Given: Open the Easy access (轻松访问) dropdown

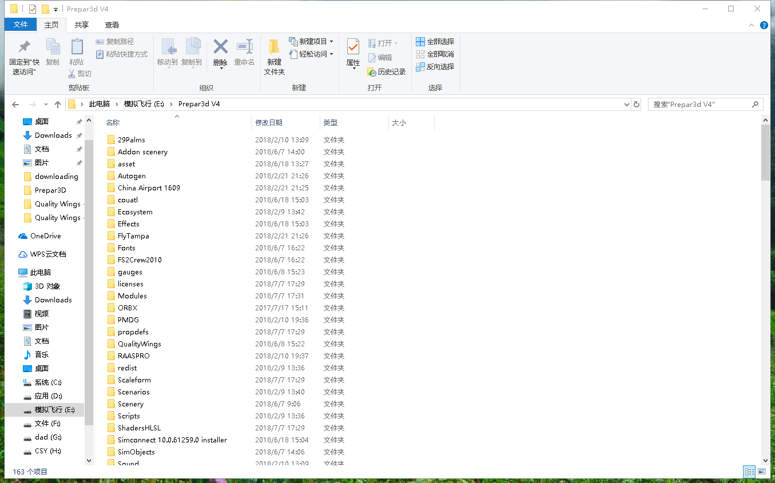Looking at the screenshot, I should tap(311, 54).
